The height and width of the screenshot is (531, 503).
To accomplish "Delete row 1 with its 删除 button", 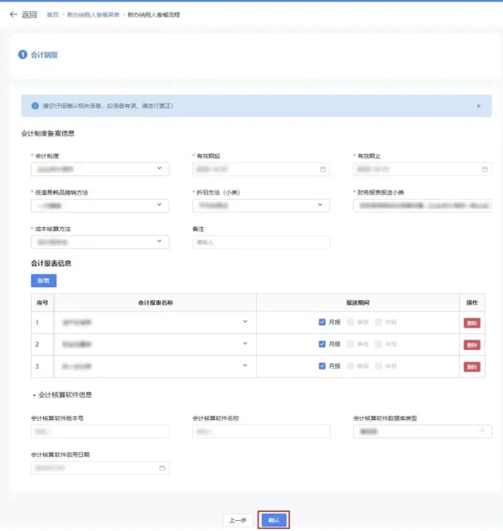I will [471, 323].
